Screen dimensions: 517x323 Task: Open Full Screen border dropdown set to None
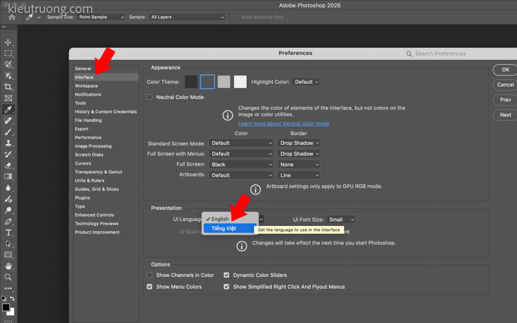click(299, 165)
